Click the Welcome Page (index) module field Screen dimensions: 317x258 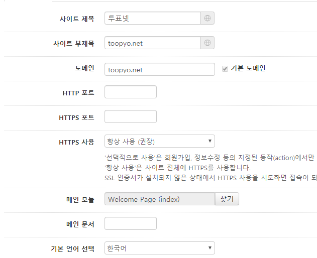coord(160,199)
